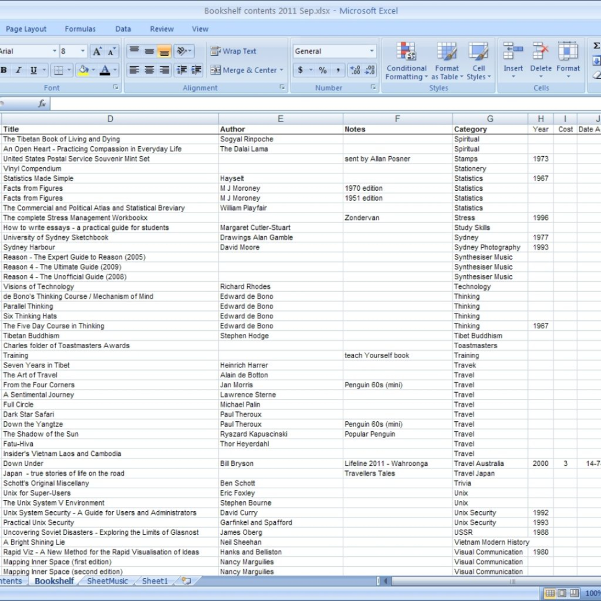Open Conditional Formatting options

point(406,60)
